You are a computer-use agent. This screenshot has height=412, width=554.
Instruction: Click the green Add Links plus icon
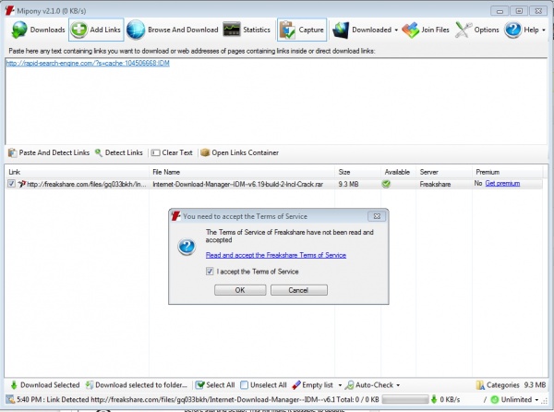pos(78,30)
